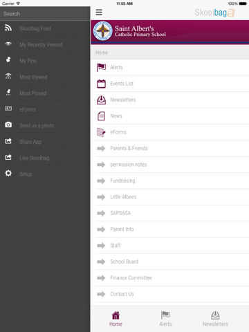Screen dimensions: 249x332
Task: Tap the Like Skoolbag share icon
Action: tap(8, 157)
